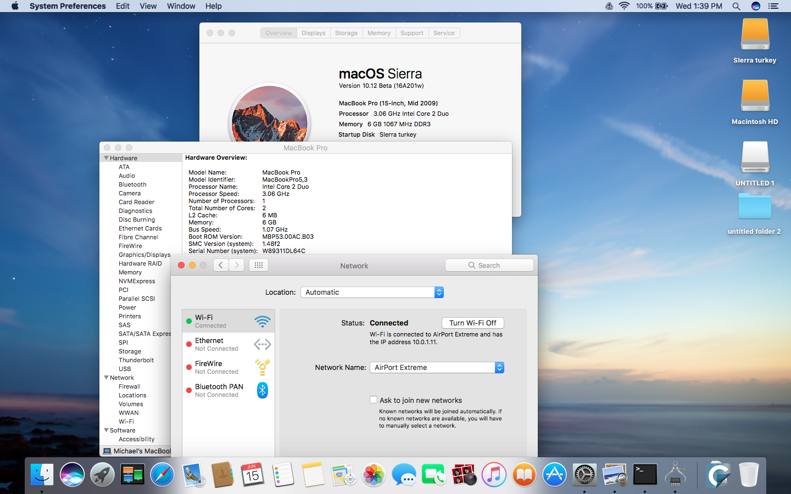This screenshot has width=791, height=494.
Task: Enable Ask to join new networks
Action: point(374,400)
